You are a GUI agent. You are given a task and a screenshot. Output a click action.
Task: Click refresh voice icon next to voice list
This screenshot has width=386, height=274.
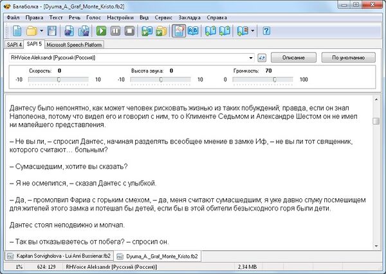coord(262,58)
